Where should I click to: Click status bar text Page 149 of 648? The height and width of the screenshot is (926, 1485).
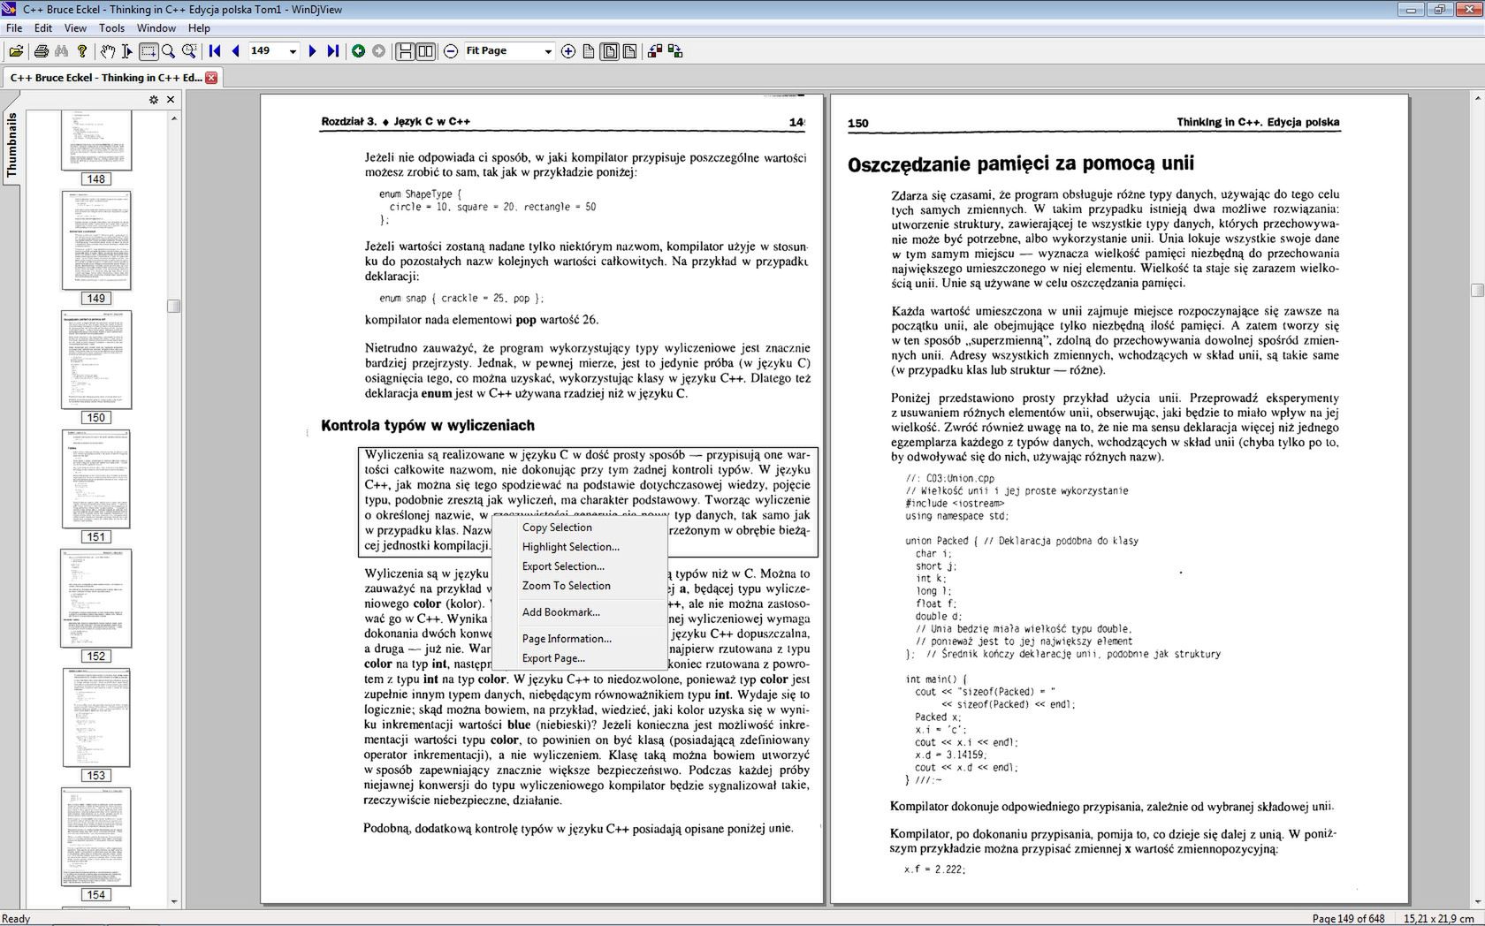click(1349, 919)
